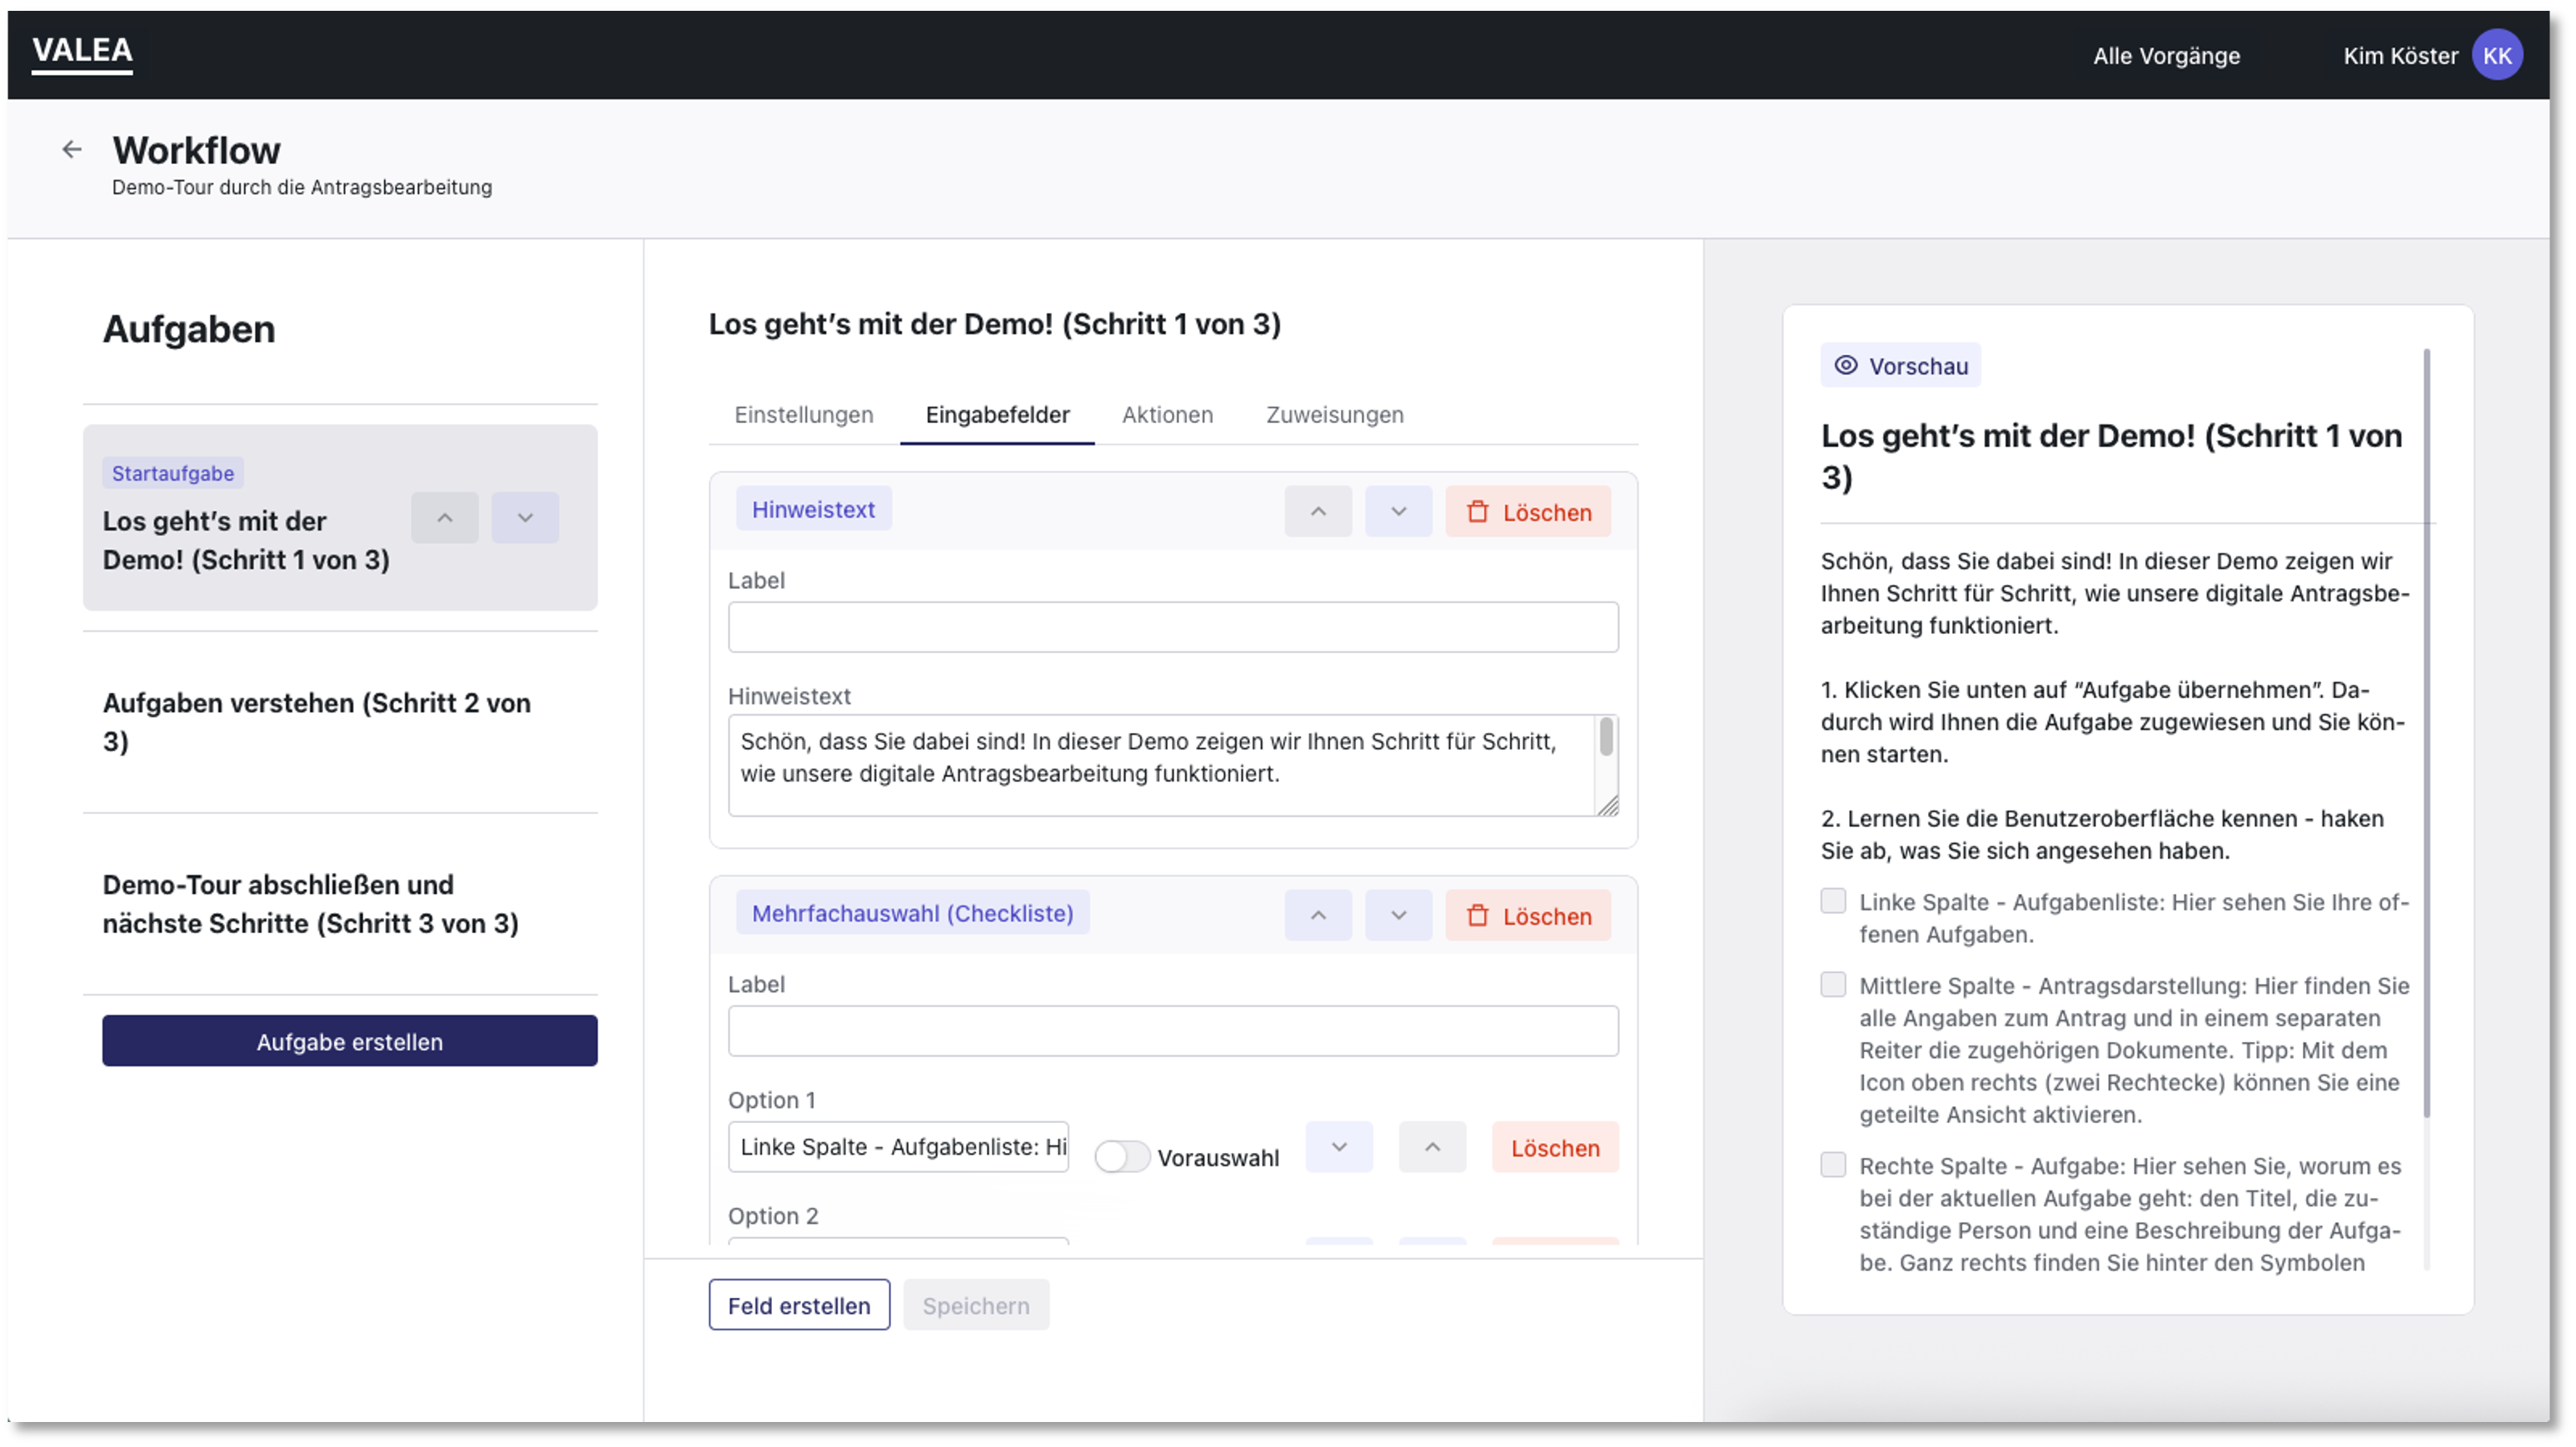Move Mehrfachauswahl field down with chevron

tap(1398, 916)
